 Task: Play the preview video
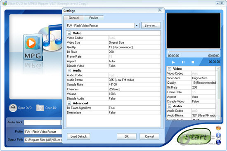pos(173,62)
